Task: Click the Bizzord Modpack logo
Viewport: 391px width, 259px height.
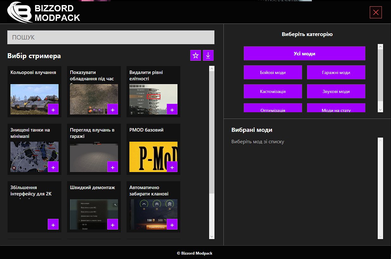Action: click(44, 12)
